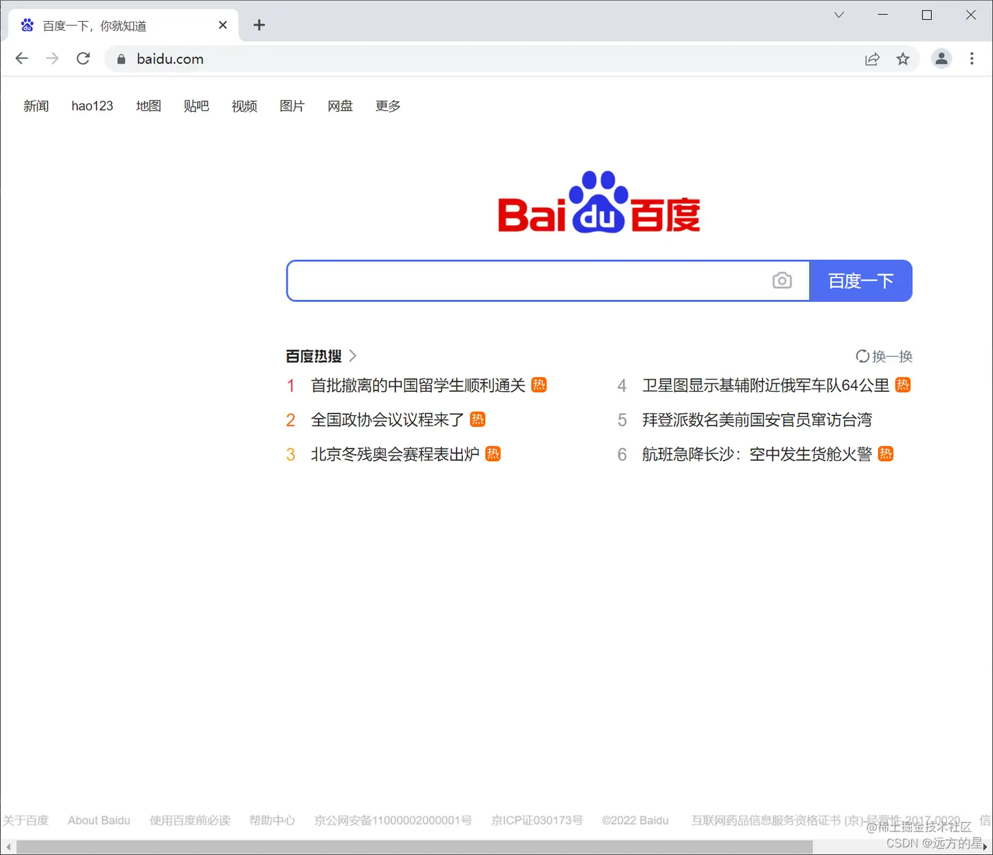Image resolution: width=993 pixels, height=855 pixels.
Task: Click the 热 badge next to trending item 1
Action: coord(539,385)
